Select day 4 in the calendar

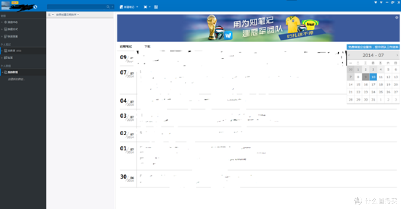tap(381, 69)
